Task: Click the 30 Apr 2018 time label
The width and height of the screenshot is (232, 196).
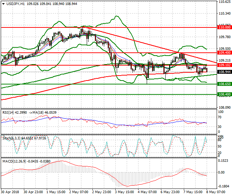Action: point(10,192)
